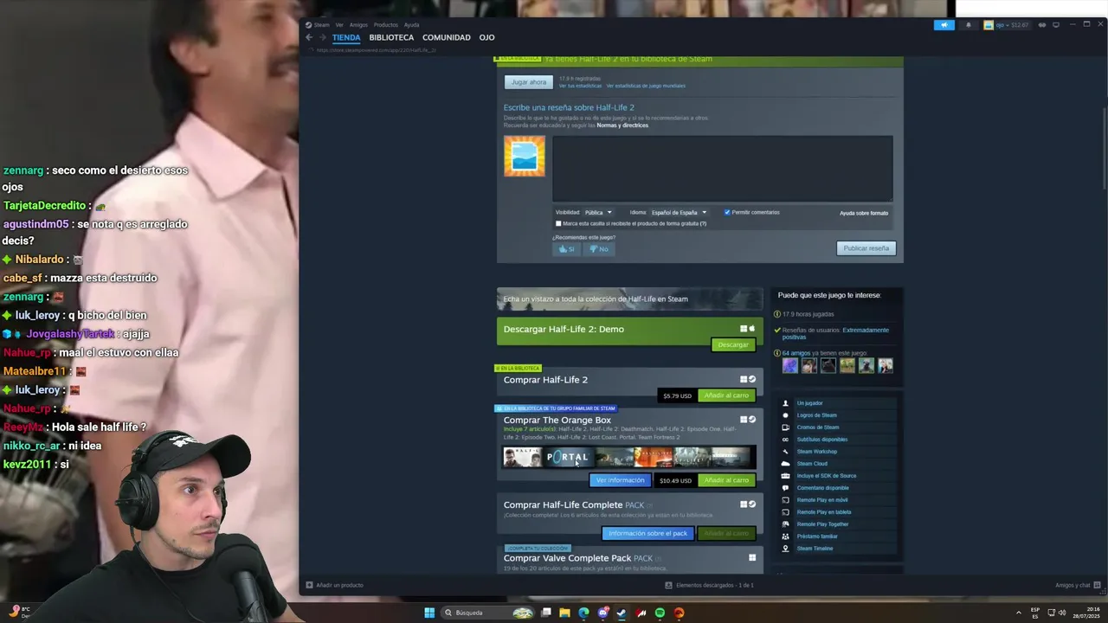The image size is (1108, 623).
Task: Click Información sobre el pack button
Action: (x=648, y=533)
